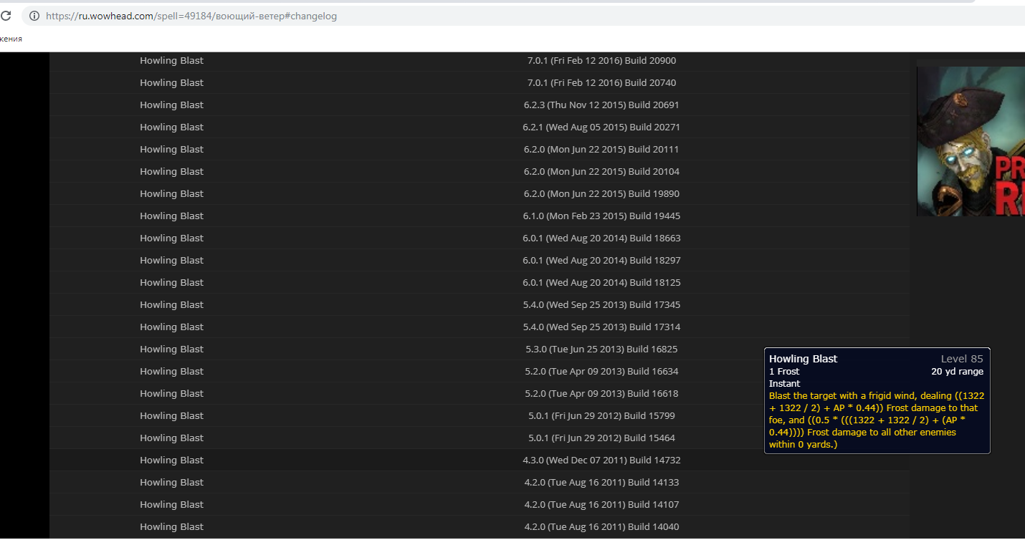
Task: Open the 6.2.1 Build 20271 entry
Action: (601, 127)
